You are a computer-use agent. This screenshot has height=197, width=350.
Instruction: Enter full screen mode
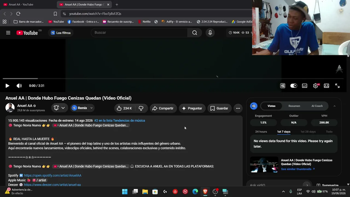pos(337,86)
